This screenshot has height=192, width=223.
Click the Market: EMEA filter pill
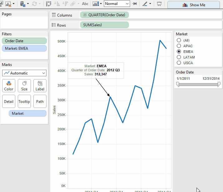[24, 48]
